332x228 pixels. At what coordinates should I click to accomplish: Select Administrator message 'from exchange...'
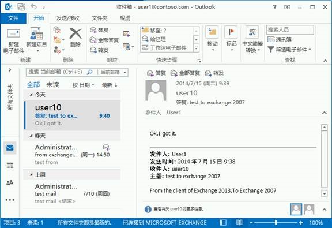(x=72, y=155)
